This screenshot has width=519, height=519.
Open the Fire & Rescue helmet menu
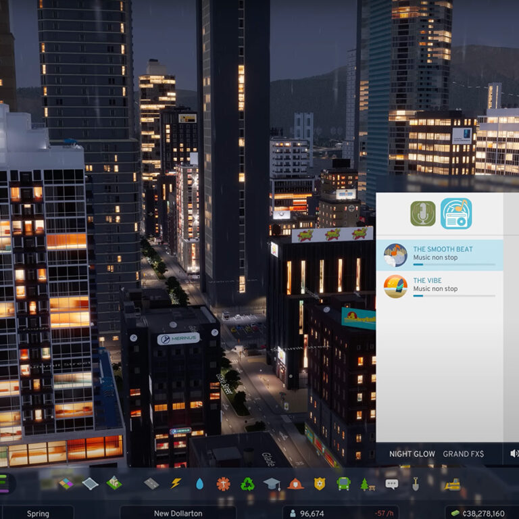(295, 484)
